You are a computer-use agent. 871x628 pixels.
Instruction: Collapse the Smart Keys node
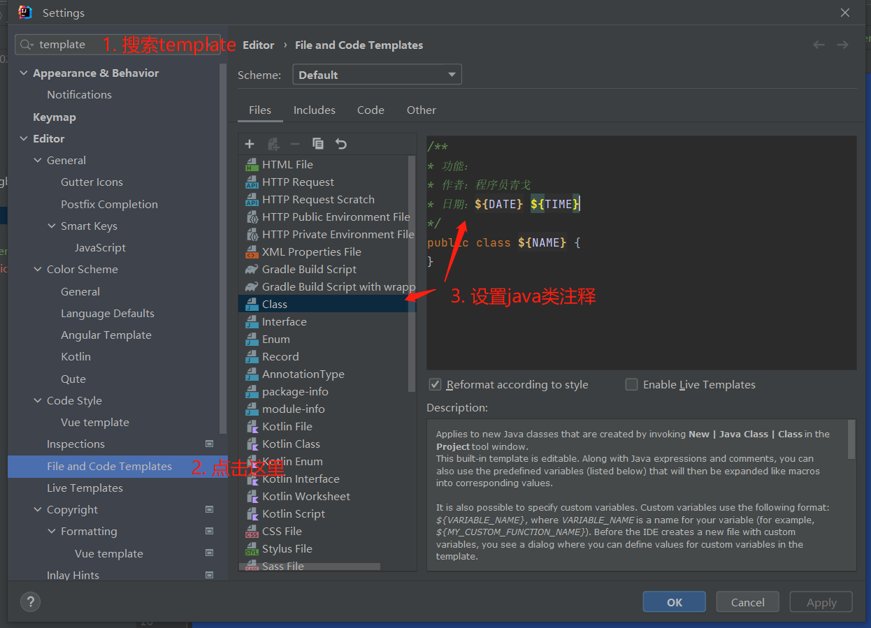tap(52, 226)
